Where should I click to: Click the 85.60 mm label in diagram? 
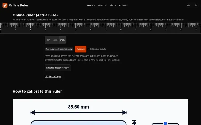pos(78,107)
